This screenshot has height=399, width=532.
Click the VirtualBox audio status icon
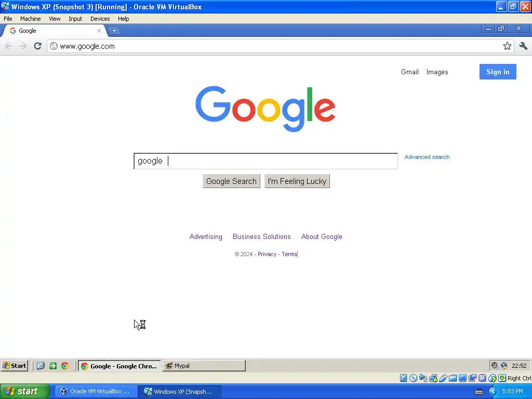click(x=423, y=378)
